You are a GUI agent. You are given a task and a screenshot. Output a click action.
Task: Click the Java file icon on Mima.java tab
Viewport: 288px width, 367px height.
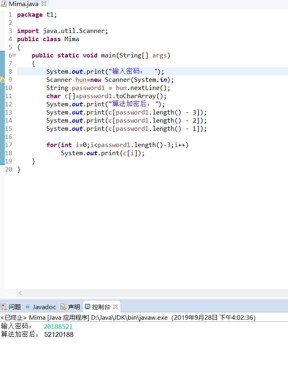coord(4,4)
